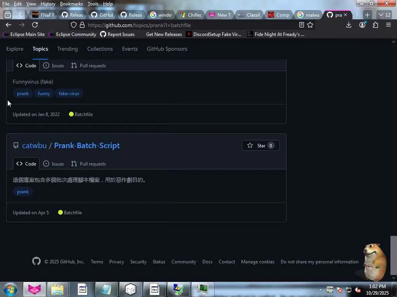Open the hamburger application menu
This screenshot has height=297, width=397.
point(388,25)
